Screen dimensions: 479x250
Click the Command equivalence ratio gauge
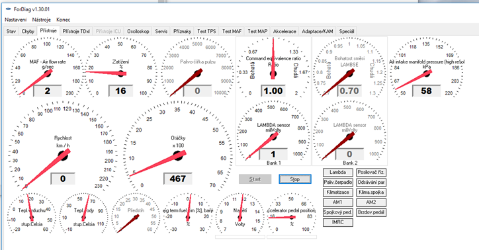pyautogui.click(x=273, y=67)
